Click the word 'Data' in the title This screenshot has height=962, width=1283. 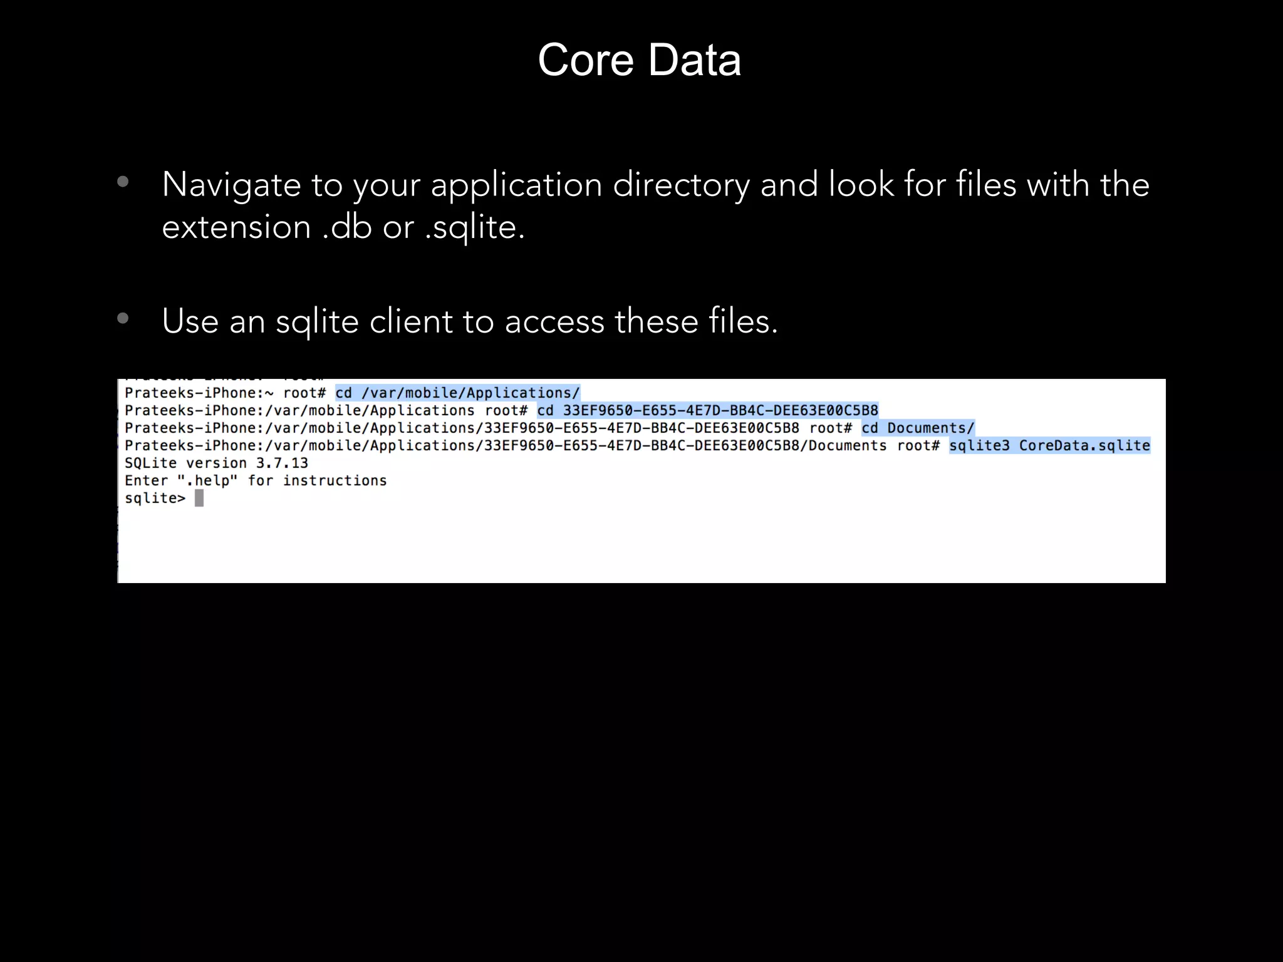click(694, 60)
